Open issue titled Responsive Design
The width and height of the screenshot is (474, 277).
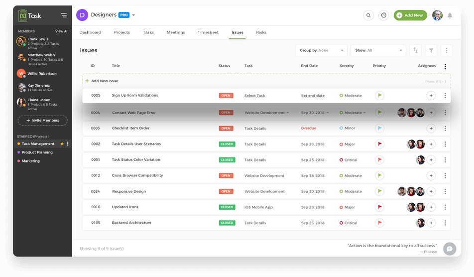(x=129, y=191)
